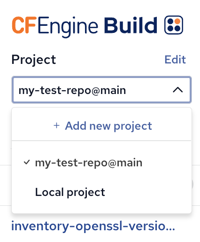Click the Engine wordmark in the header logo
The width and height of the screenshot is (200, 242).
click(68, 27)
